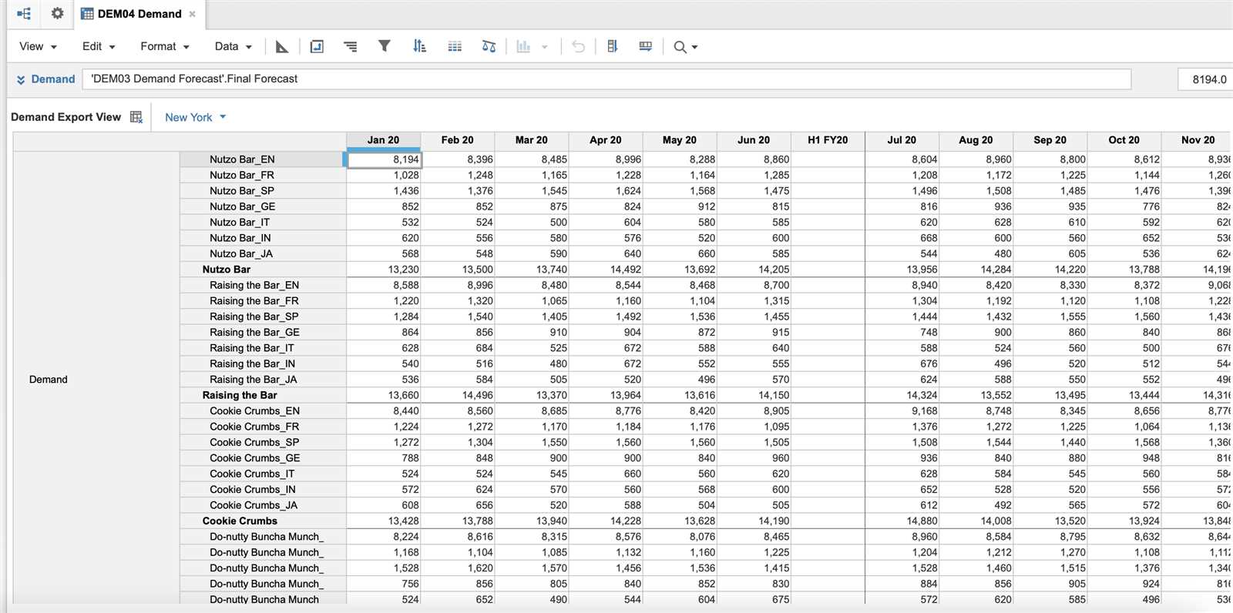
Task: Click the compare scales icon
Action: click(489, 47)
